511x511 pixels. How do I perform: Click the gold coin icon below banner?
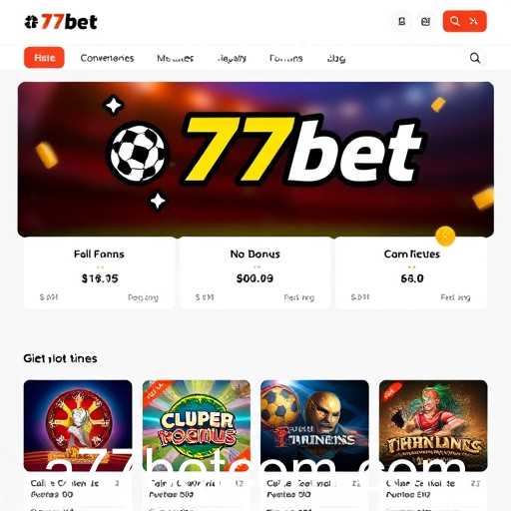click(445, 236)
